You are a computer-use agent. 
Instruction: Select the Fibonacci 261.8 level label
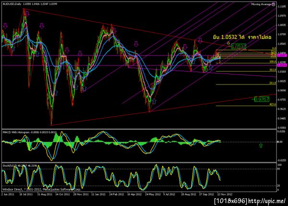(273, 83)
